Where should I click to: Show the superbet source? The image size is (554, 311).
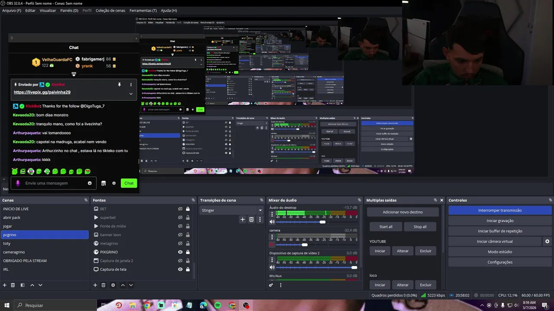coord(180,217)
